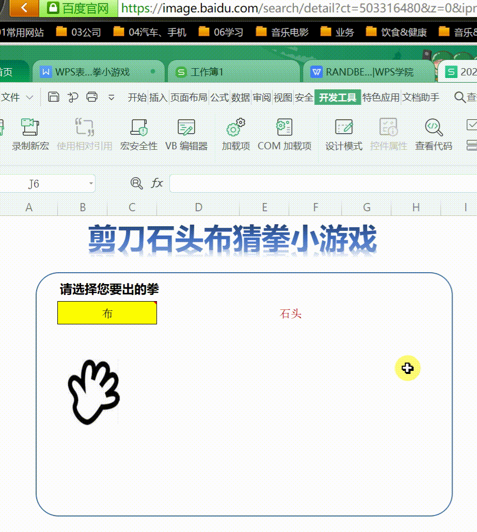Launch the VB 编辑器
This screenshot has height=532, width=477.
point(186,134)
